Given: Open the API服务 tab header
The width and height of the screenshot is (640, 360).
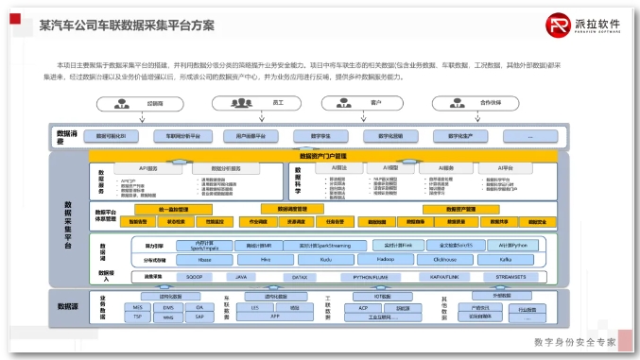Looking at the screenshot, I should pyautogui.click(x=147, y=168).
